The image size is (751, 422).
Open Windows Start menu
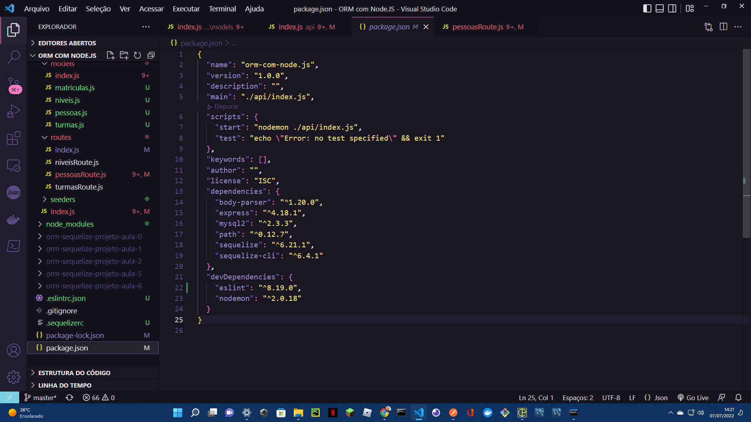click(178, 413)
